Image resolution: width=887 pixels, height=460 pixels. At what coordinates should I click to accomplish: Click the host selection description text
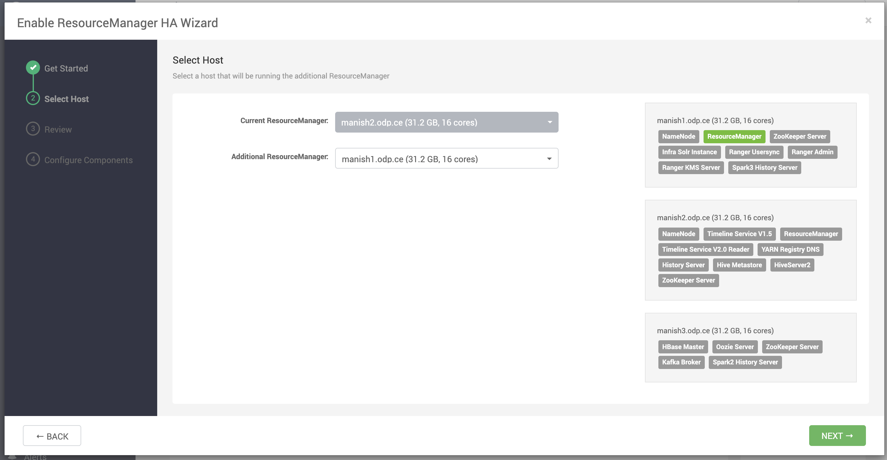[281, 76]
